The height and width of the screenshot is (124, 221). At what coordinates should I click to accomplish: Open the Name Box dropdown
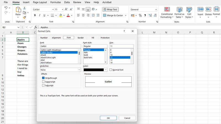(x=19, y=27)
